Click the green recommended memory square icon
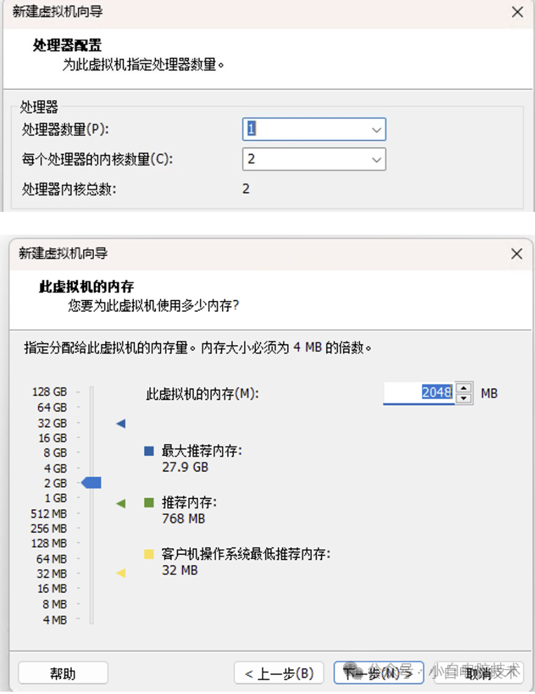The height and width of the screenshot is (694, 535). [148, 503]
